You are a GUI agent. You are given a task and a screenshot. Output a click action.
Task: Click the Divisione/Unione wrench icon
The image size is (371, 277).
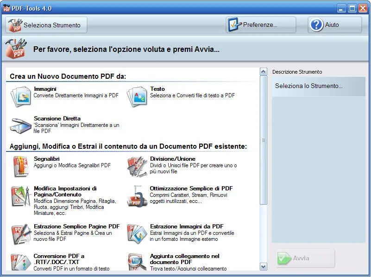click(x=137, y=167)
